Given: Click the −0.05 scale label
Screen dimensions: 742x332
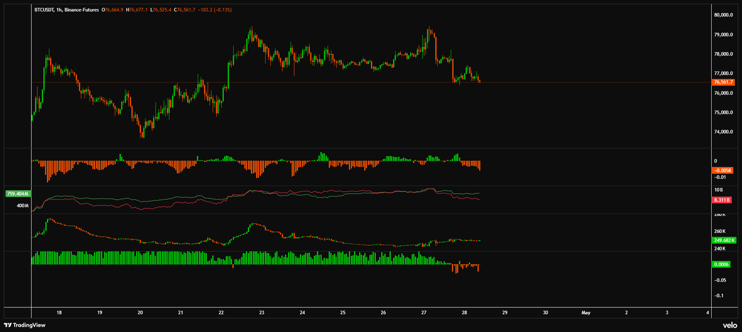Looking at the screenshot, I should point(719,280).
